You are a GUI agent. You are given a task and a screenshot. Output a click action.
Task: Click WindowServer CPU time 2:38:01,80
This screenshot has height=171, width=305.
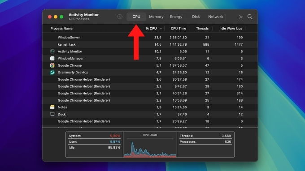coord(178,38)
